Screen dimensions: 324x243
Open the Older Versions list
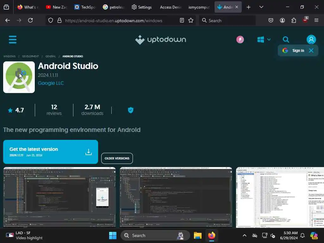point(117,158)
